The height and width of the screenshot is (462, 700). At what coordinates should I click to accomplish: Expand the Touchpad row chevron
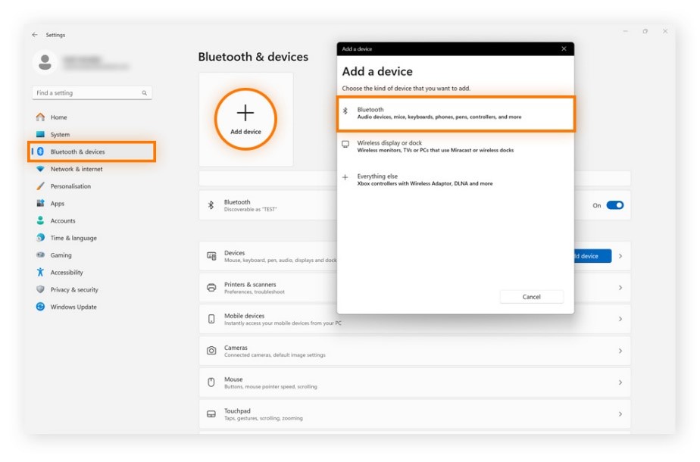tap(620, 414)
